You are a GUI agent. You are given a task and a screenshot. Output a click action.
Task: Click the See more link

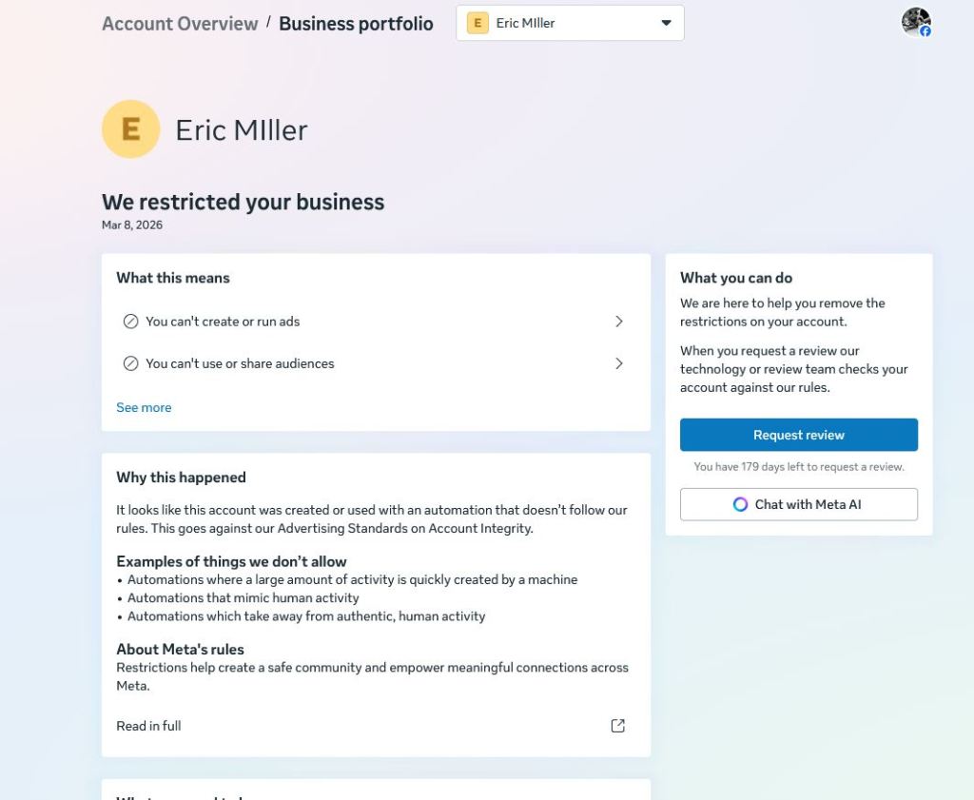click(144, 407)
